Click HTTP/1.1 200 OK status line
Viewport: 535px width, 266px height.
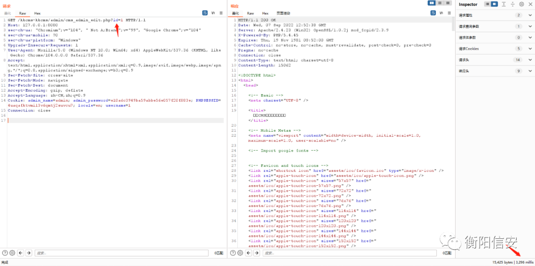pos(257,20)
